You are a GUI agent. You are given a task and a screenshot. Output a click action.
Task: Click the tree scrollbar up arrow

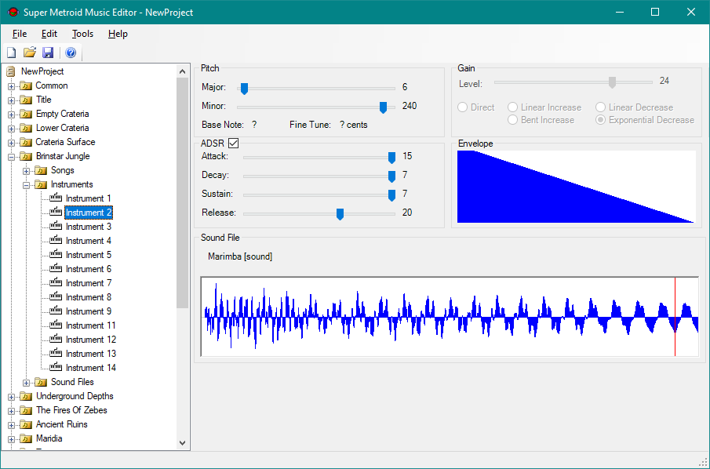(183, 71)
